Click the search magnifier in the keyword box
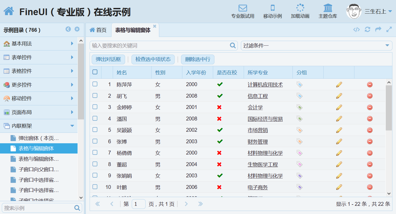Image resolution: width=396 pixels, height=214 pixels. point(233,46)
